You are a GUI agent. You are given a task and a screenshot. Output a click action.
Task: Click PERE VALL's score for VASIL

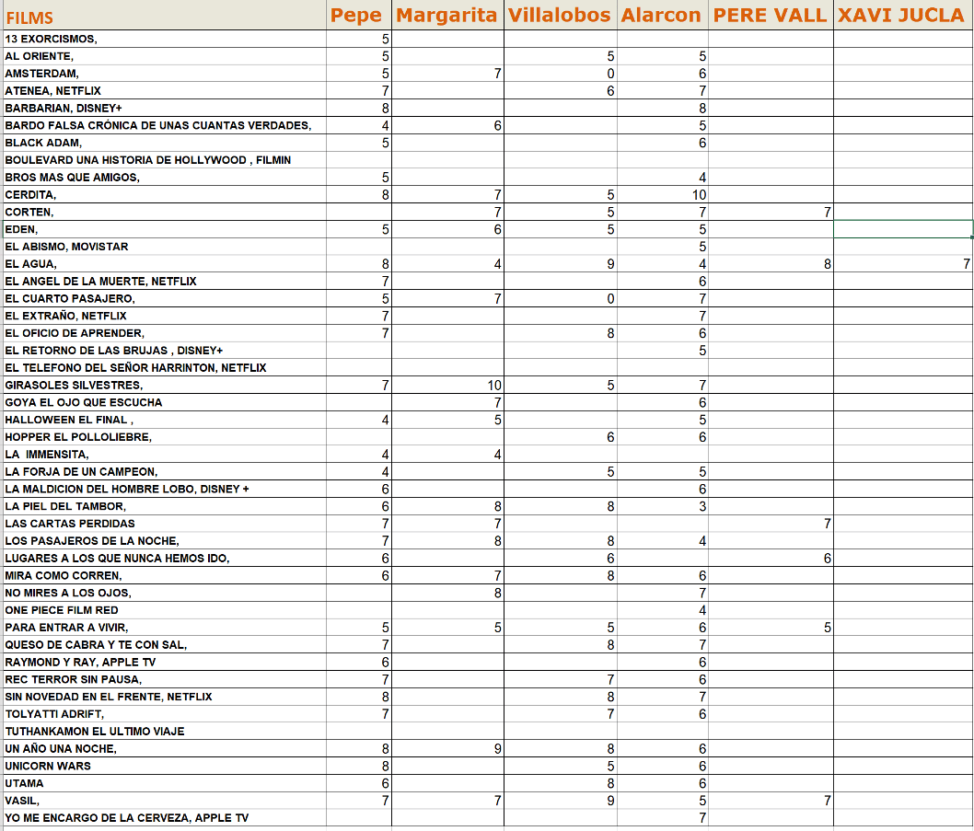pyautogui.click(x=771, y=801)
